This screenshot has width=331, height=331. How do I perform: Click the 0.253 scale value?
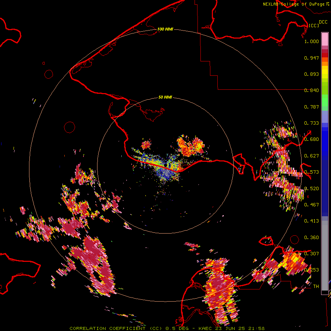[312, 270]
